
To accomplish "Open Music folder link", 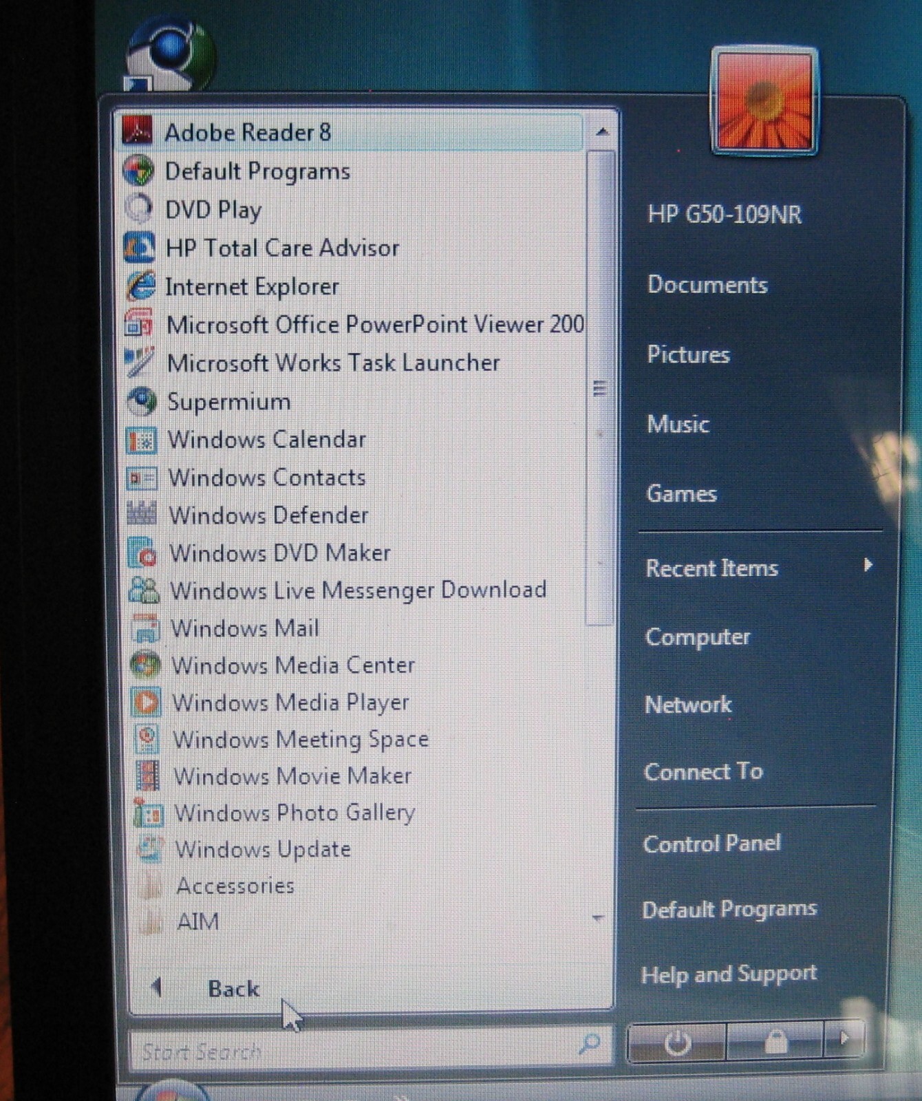I will (678, 424).
